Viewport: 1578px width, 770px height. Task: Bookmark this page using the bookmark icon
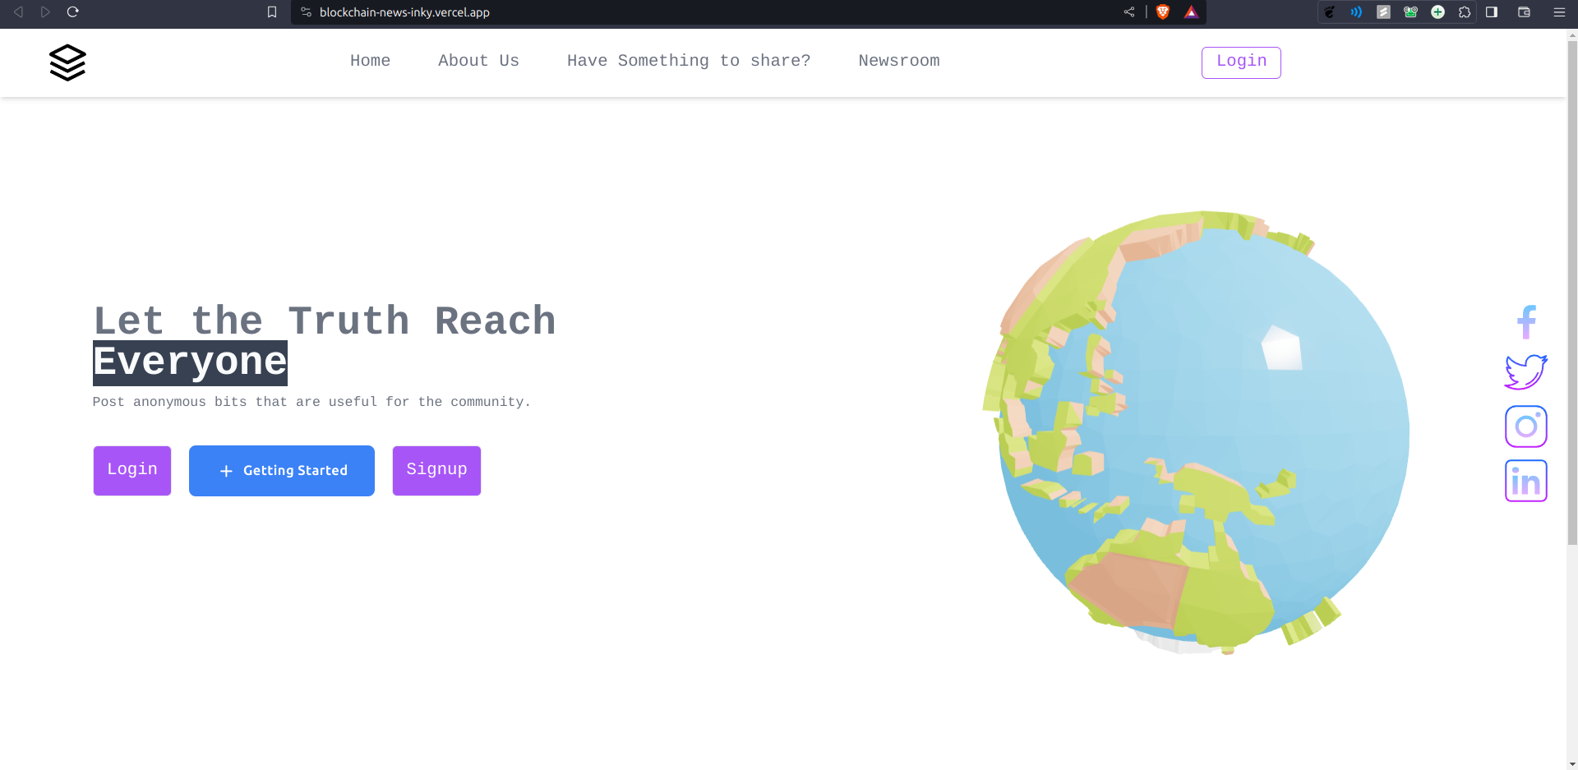point(272,12)
